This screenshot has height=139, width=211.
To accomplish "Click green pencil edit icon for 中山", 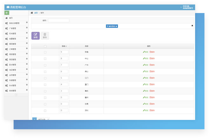I will [144, 58].
